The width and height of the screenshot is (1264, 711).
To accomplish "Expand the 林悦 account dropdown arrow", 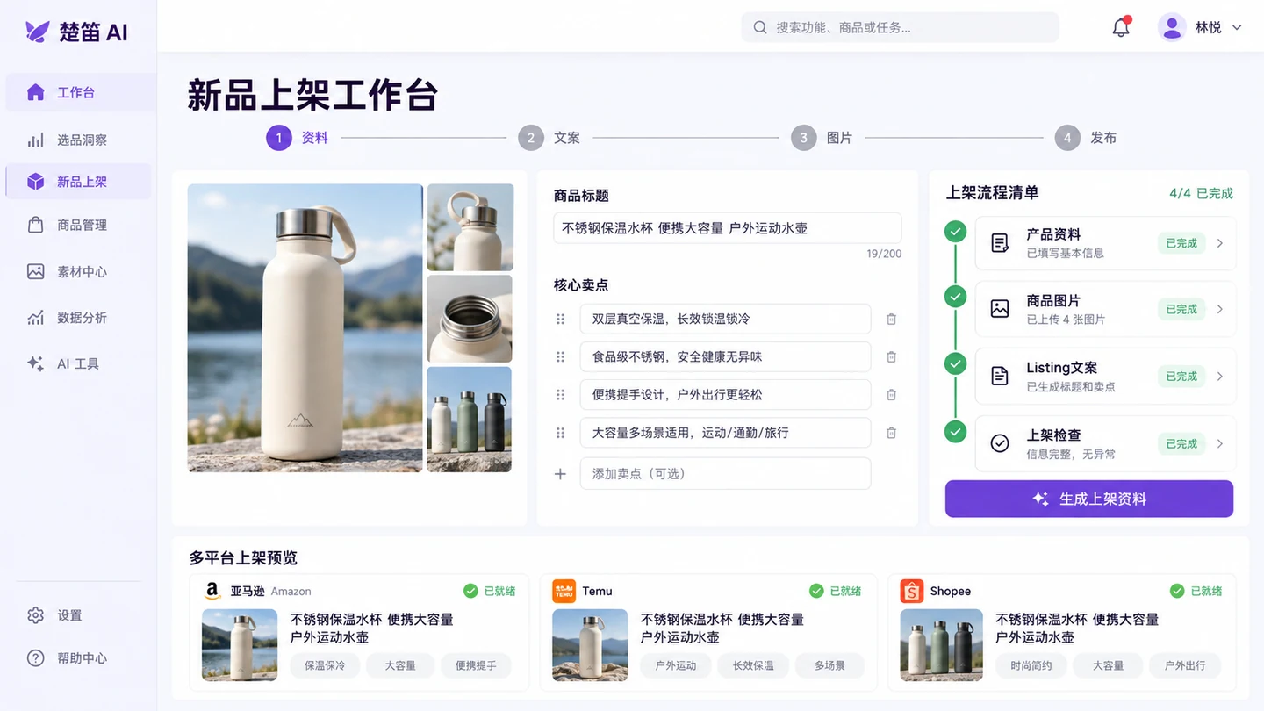I will pyautogui.click(x=1237, y=27).
